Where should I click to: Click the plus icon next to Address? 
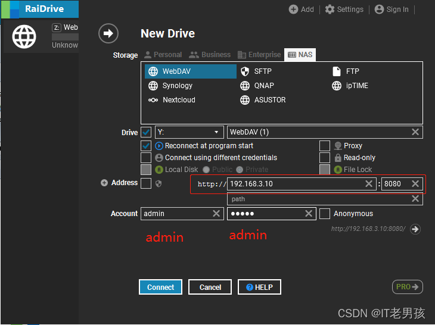click(x=104, y=183)
